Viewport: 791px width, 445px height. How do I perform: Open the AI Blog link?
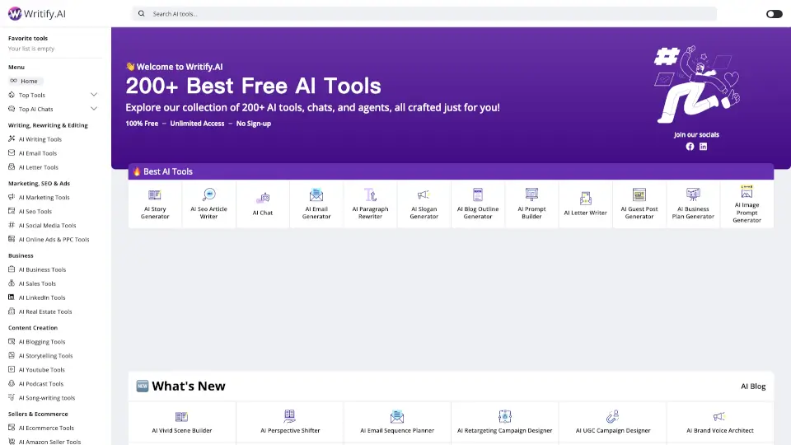[x=753, y=386]
